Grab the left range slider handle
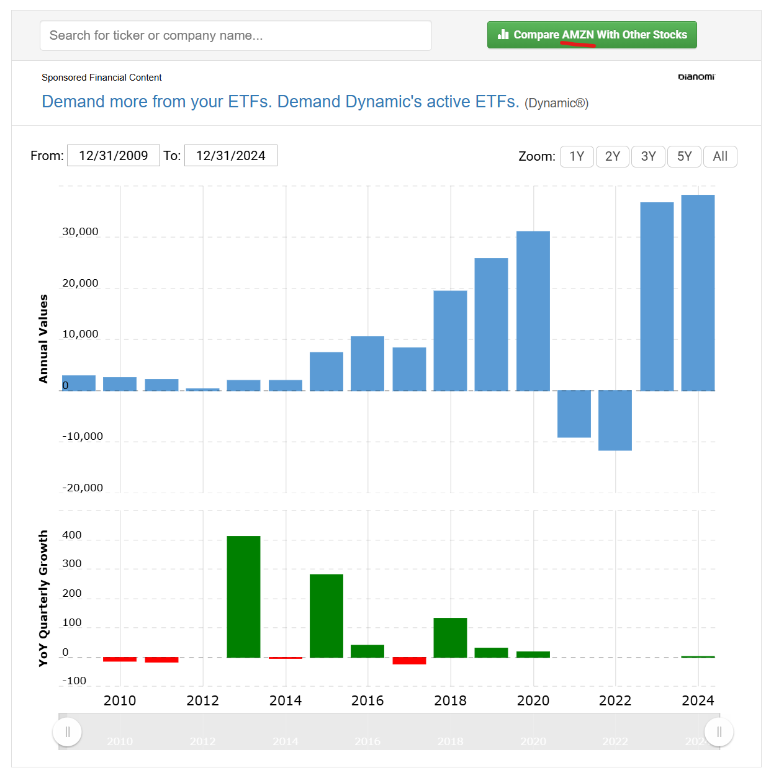 click(x=67, y=732)
